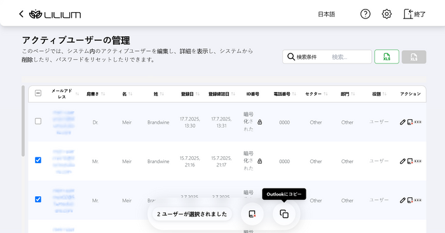Edit the third row user with the pencil
The height and width of the screenshot is (233, 445).
[402, 201]
